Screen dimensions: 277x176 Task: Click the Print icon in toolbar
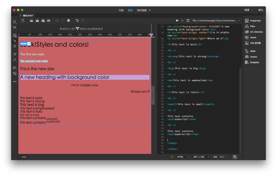pos(49,21)
